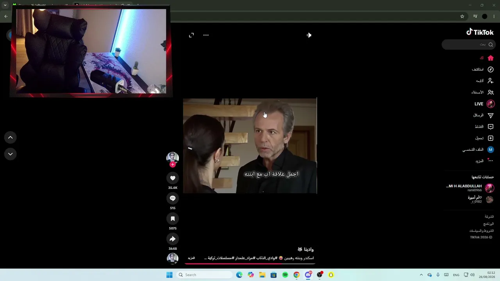Open the Program (البرنامج) footer link

(x=489, y=224)
